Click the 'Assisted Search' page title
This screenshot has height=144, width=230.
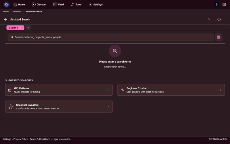pyautogui.click(x=20, y=19)
